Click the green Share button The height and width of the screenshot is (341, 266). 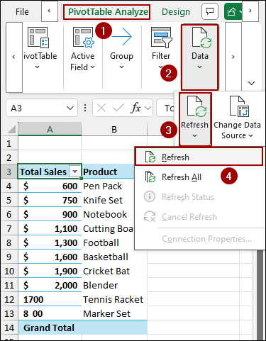tap(233, 11)
